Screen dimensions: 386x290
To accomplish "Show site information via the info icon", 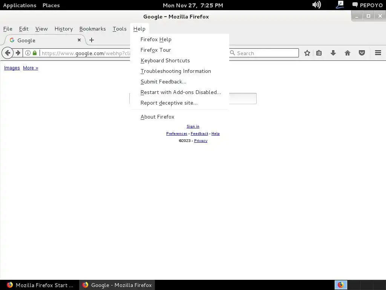I will (x=28, y=53).
